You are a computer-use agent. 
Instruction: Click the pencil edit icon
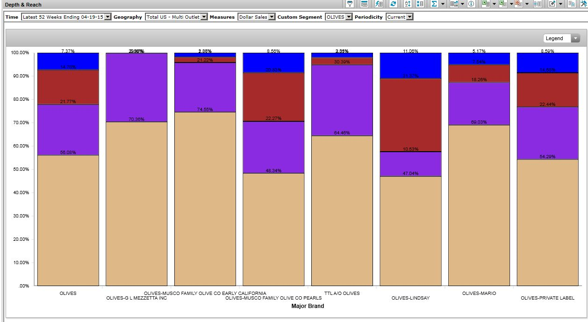(552, 4)
